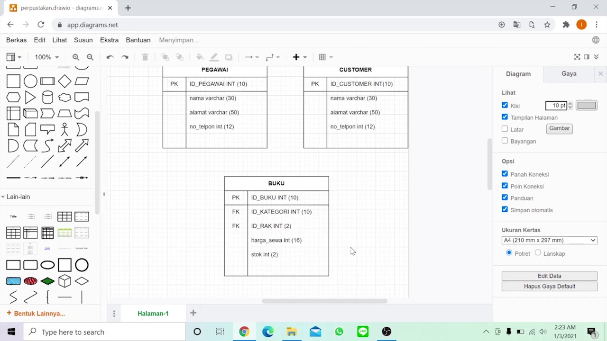Uncheck Tampilan Halaman option

505,117
